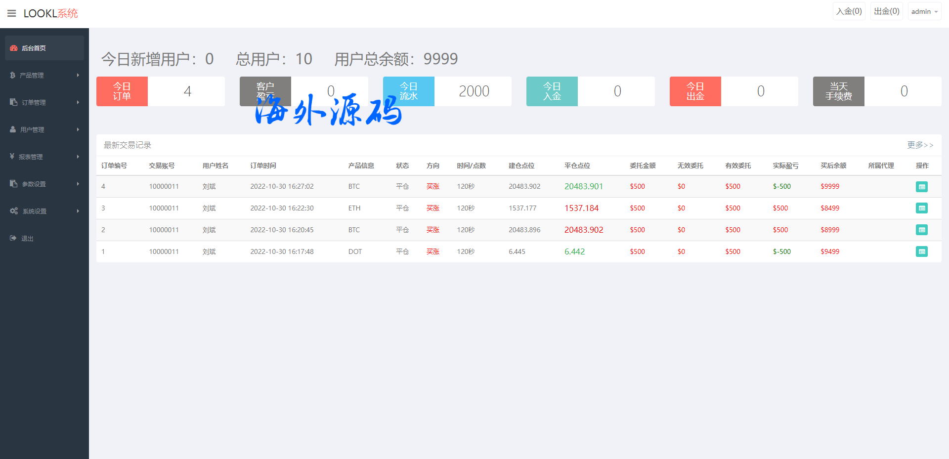Expand the 产品管理 submenu arrow
Viewport: 949px width, 459px height.
click(78, 75)
